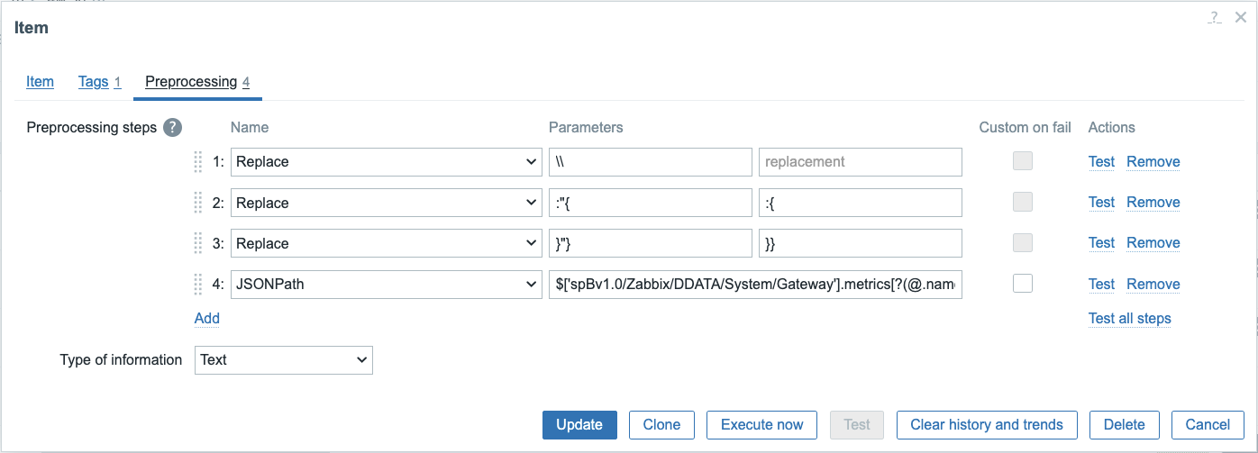Image resolution: width=1258 pixels, height=453 pixels.
Task: Click the dialog help icon at top right
Action: click(1215, 16)
